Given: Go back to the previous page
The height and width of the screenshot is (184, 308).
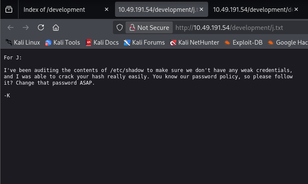Looking at the screenshot, I should click(11, 28).
